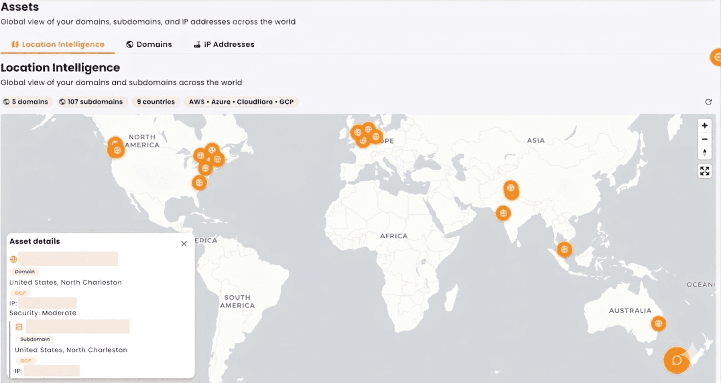Open the IP Addresses tab
Image resolution: width=721 pixels, height=383 pixels.
pyautogui.click(x=223, y=44)
